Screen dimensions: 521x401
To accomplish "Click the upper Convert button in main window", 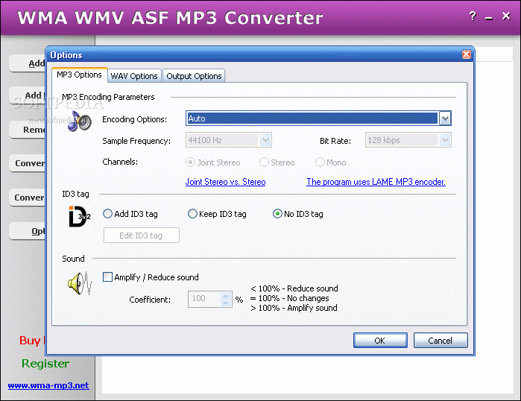I will click(x=28, y=163).
